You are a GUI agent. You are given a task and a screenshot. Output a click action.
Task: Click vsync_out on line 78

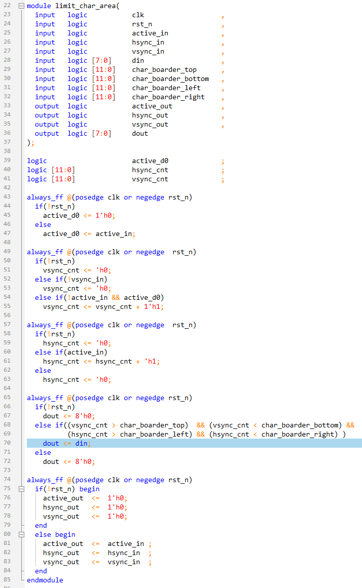point(61,517)
